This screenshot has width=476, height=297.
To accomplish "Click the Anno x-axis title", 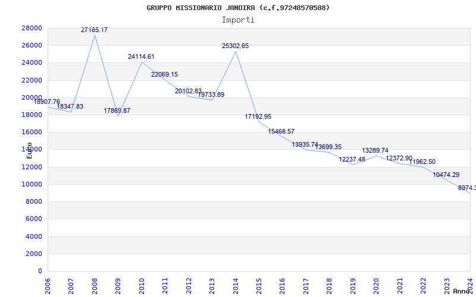I will pyautogui.click(x=461, y=291).
